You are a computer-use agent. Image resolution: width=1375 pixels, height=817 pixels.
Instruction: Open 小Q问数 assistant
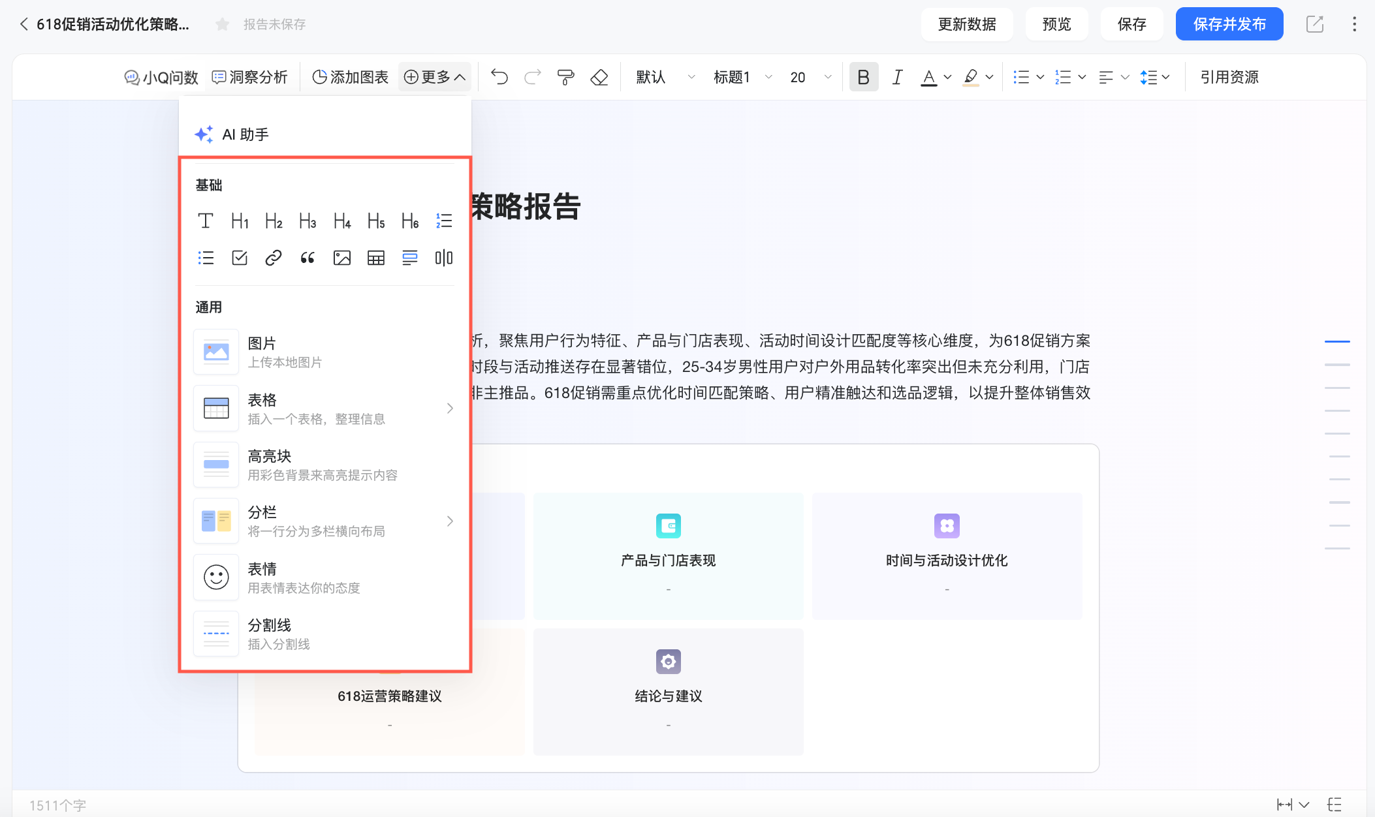point(161,77)
